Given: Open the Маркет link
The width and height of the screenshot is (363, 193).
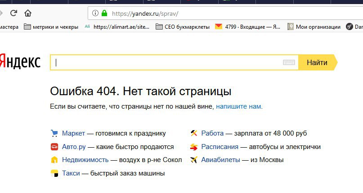Looking at the screenshot, I should [x=73, y=133].
